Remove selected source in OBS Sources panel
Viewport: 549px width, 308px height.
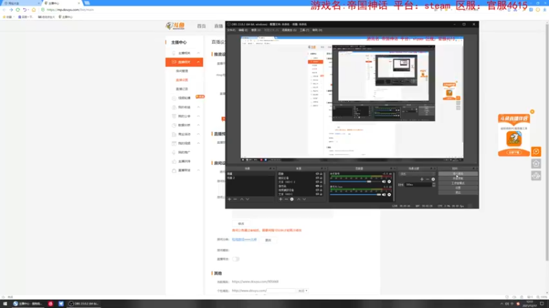[286, 199]
